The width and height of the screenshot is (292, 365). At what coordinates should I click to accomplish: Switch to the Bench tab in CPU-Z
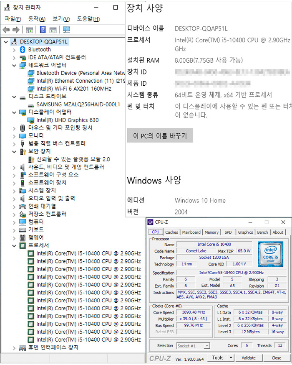point(262,232)
